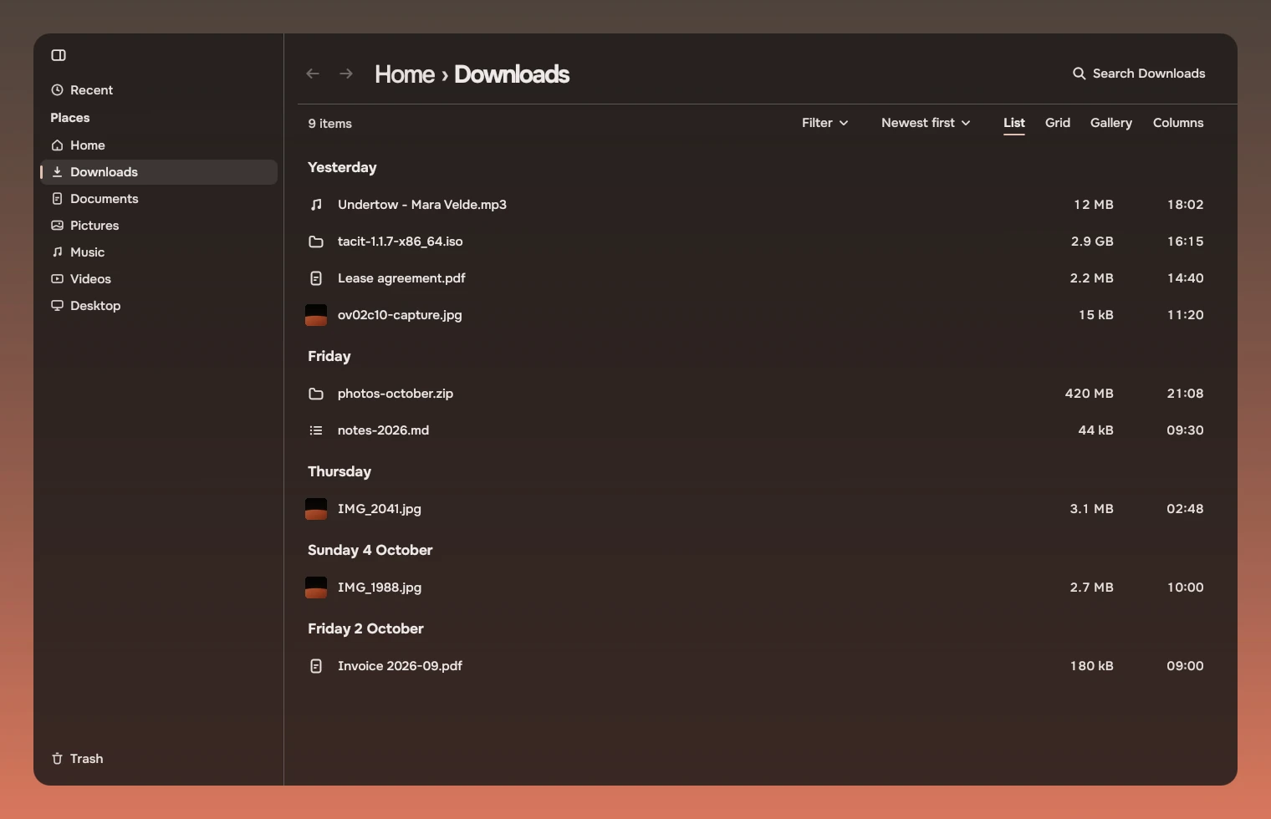Toggle the sidebar panel icon
Screen dimensions: 1271x819
click(x=59, y=55)
